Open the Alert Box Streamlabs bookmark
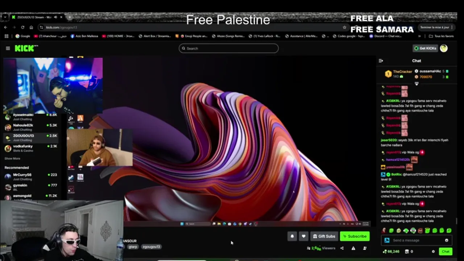The height and width of the screenshot is (261, 464). 154,36
